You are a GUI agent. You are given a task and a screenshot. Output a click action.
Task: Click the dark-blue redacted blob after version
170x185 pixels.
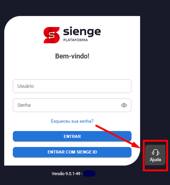[89, 174]
